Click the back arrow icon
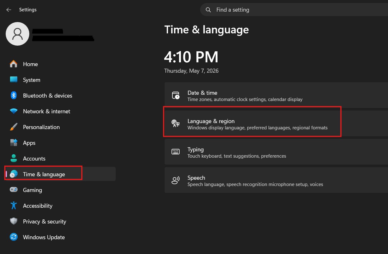The width and height of the screenshot is (388, 254). 9,10
